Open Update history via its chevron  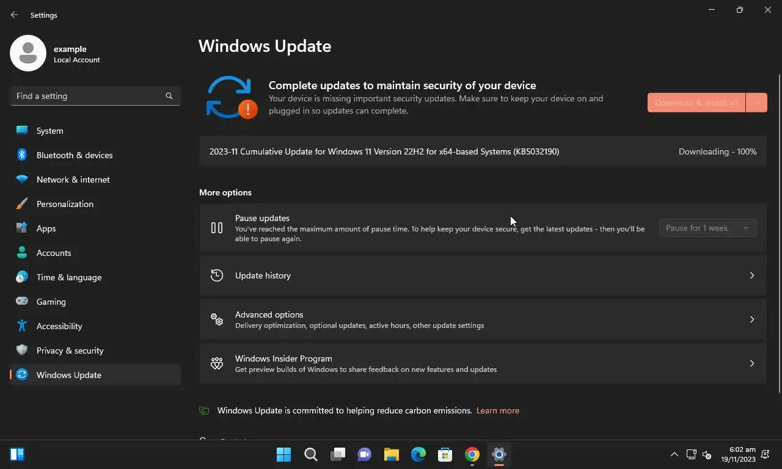tap(752, 275)
